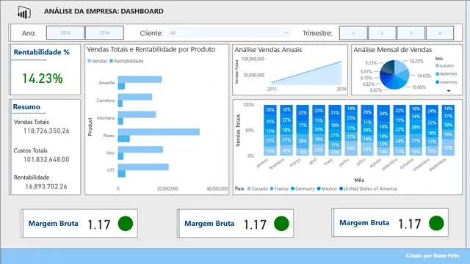
Task: Click green indicator in first Margem Bruta card
Action: point(126,223)
